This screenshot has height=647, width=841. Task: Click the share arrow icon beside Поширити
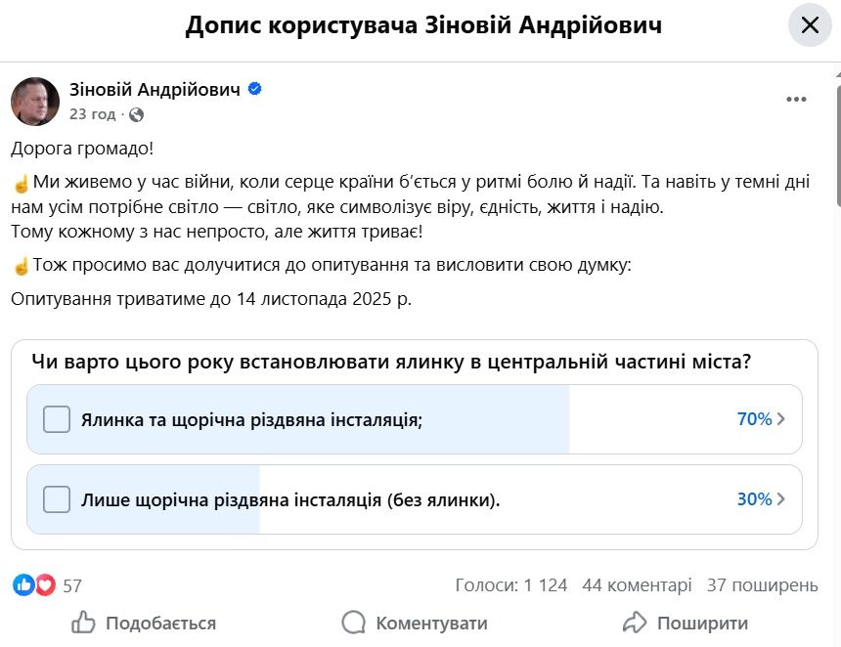point(635,623)
